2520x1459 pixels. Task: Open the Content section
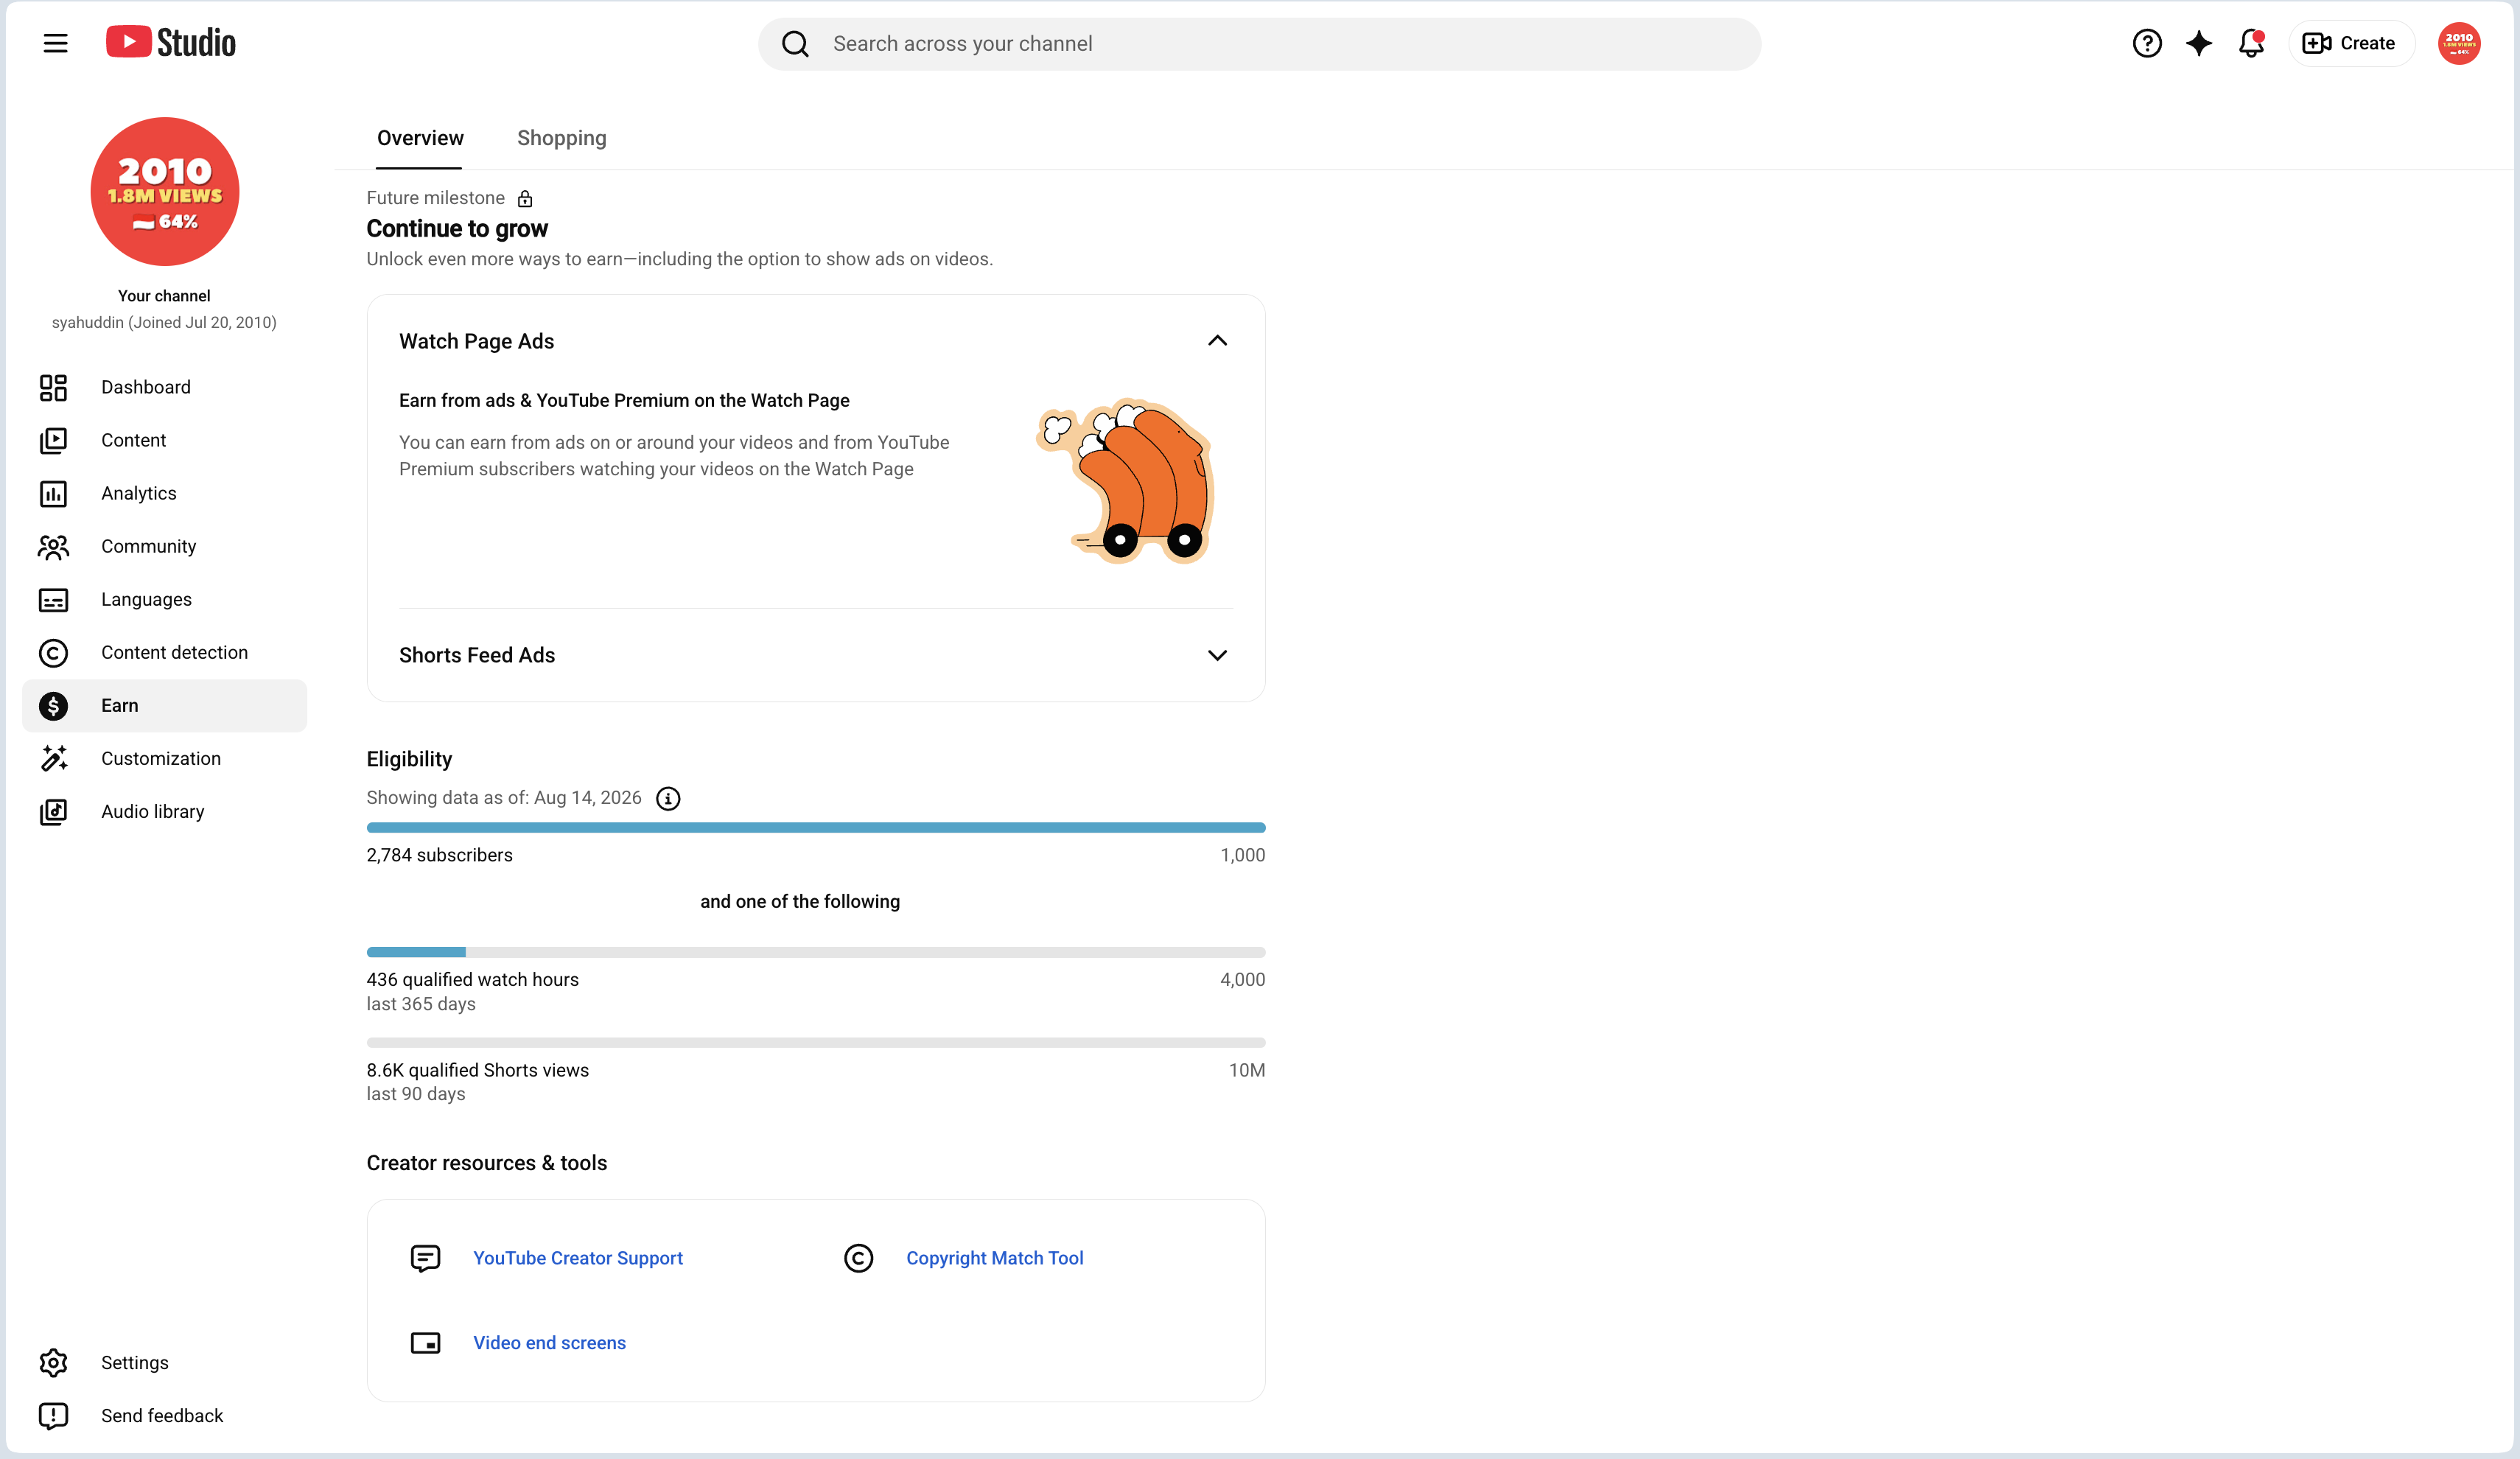tap(164, 440)
